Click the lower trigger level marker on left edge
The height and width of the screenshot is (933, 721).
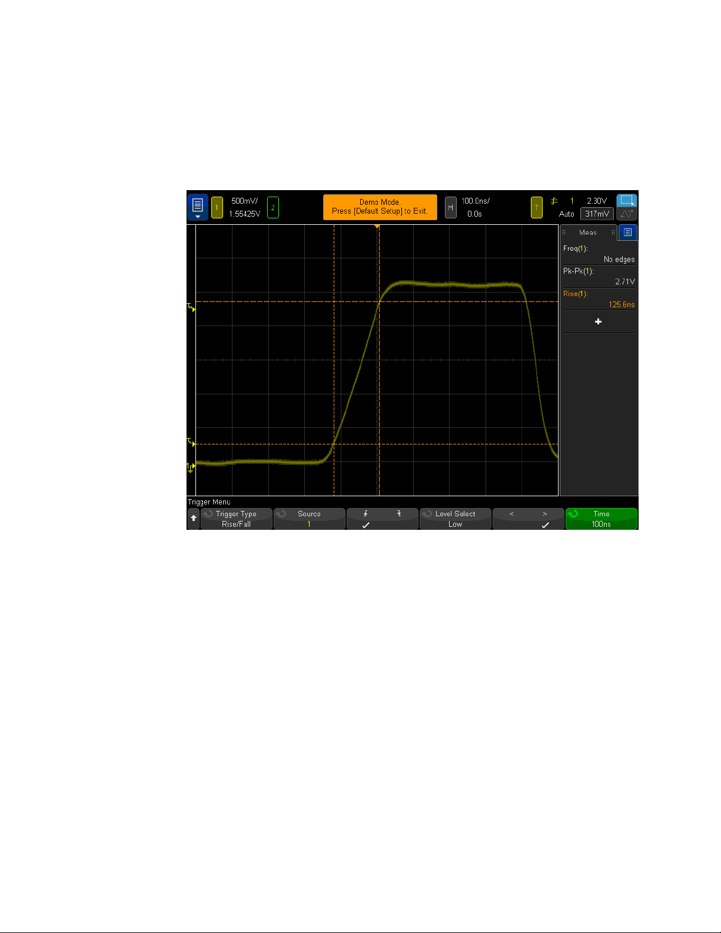coord(191,441)
